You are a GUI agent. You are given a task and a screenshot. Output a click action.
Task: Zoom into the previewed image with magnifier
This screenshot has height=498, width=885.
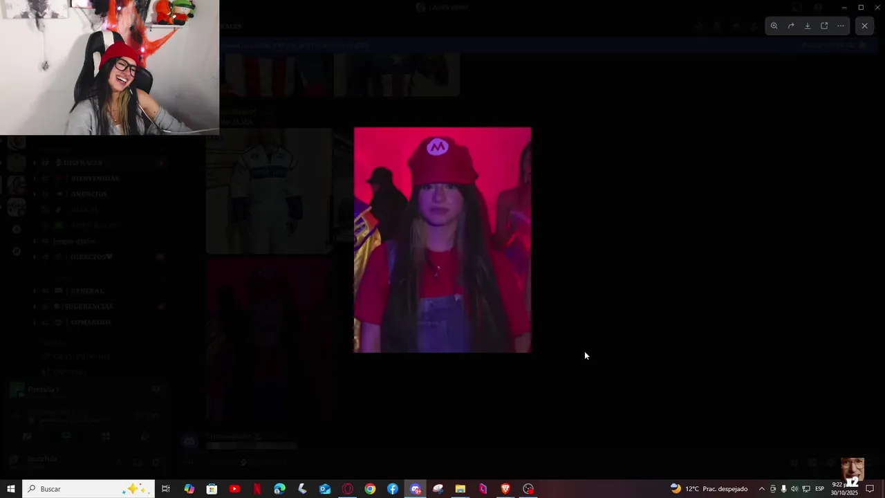774,26
